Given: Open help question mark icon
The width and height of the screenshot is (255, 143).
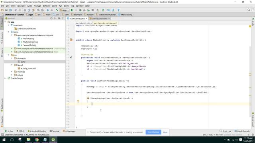Looking at the screenshot, I should click(119, 10).
